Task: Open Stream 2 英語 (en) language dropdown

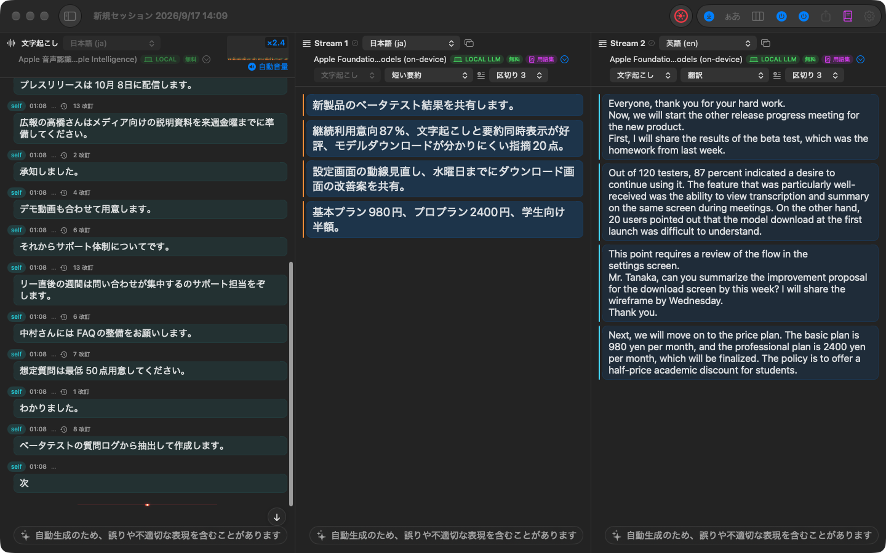Action: point(708,43)
